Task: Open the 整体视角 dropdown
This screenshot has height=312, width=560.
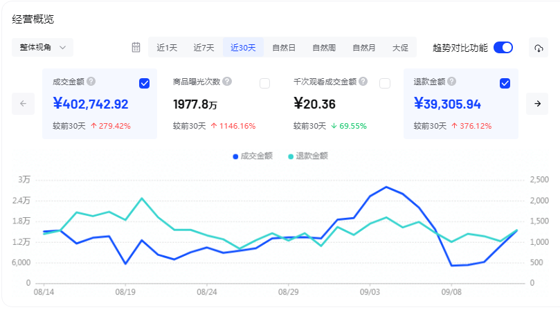Action: click(x=42, y=48)
